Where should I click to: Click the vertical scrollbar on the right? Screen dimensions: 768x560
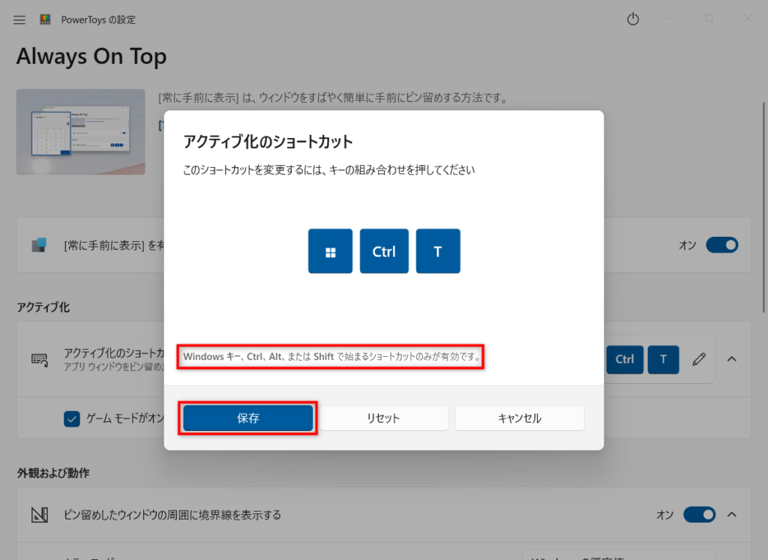tap(763, 207)
